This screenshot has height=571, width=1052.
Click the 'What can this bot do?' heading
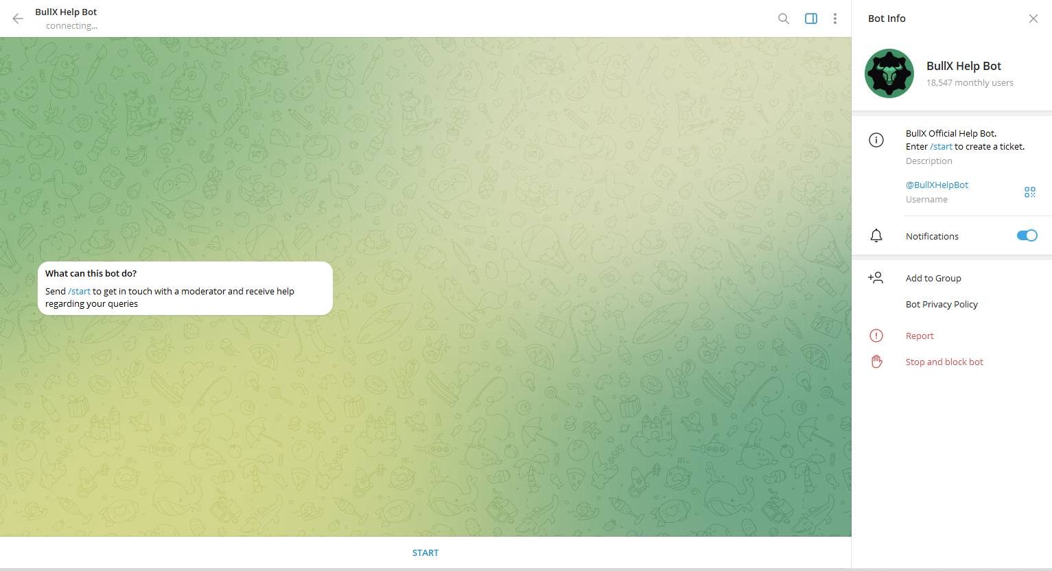click(91, 273)
